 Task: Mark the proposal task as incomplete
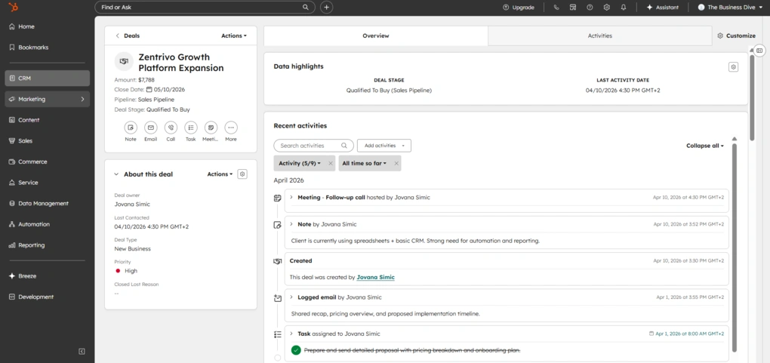coord(296,350)
